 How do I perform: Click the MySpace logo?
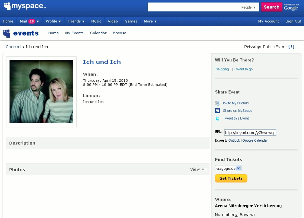pyautogui.click(x=25, y=6)
